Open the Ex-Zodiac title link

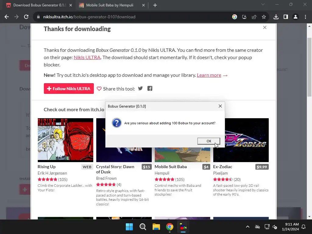tap(223, 167)
